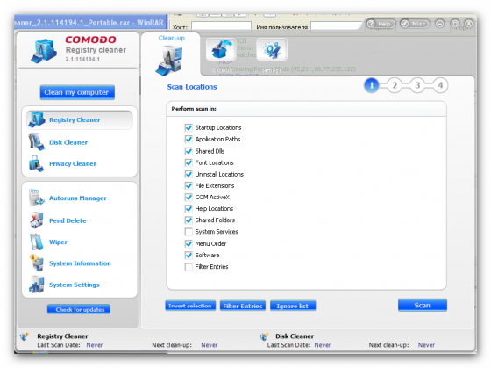Uncheck the Menu Order checkbox
The image size is (491, 368).
189,243
